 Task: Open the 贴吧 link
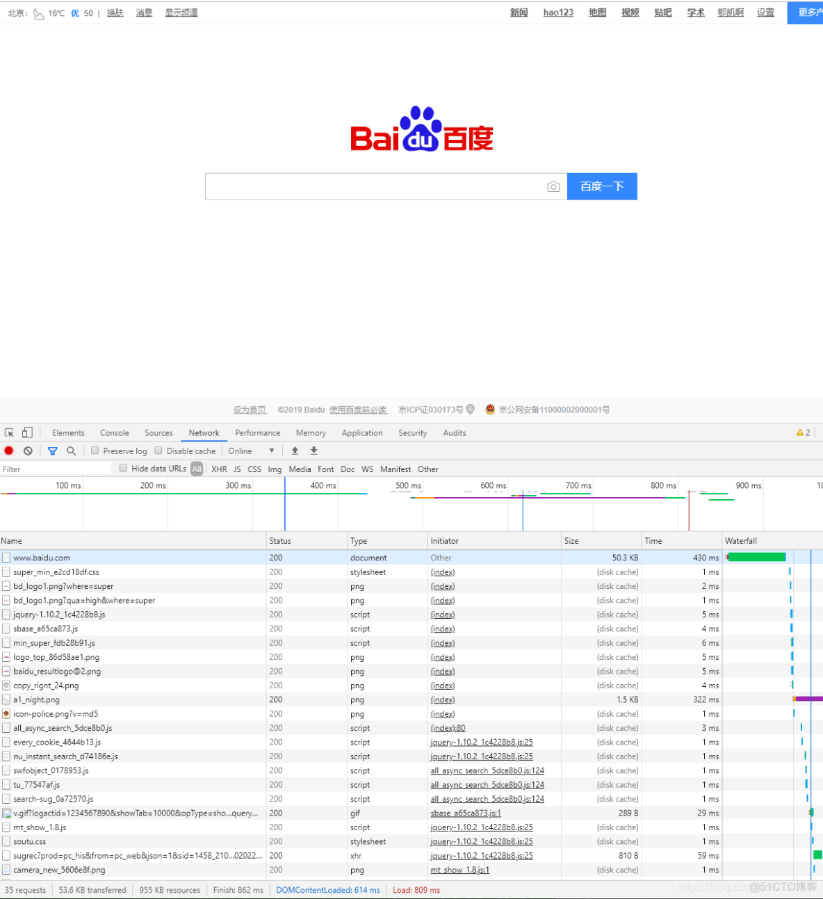coord(663,13)
